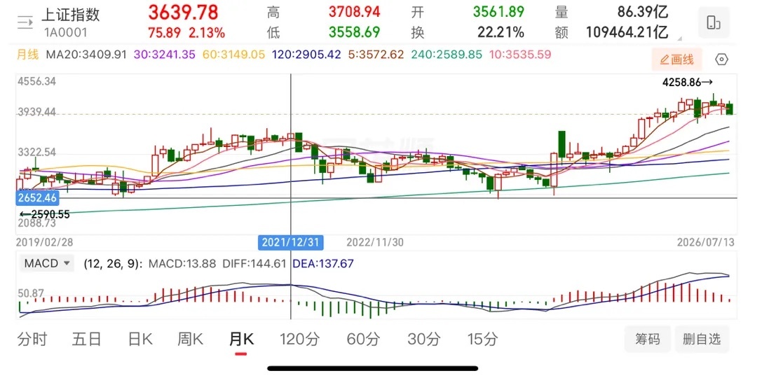Tap the landscape rotate screen icon
The width and height of the screenshot is (783, 378).
[x=714, y=22]
